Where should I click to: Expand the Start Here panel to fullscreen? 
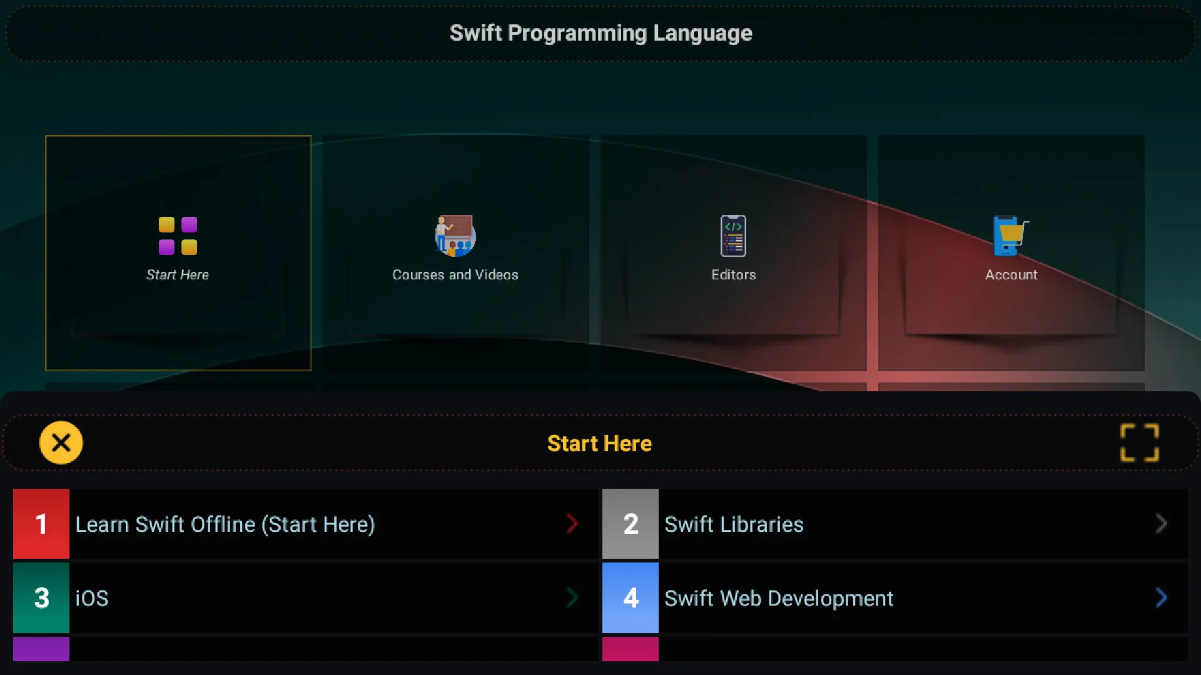(x=1139, y=443)
